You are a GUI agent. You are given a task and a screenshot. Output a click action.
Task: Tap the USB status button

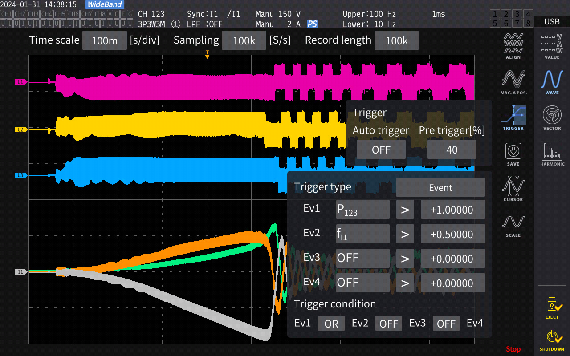click(x=552, y=21)
